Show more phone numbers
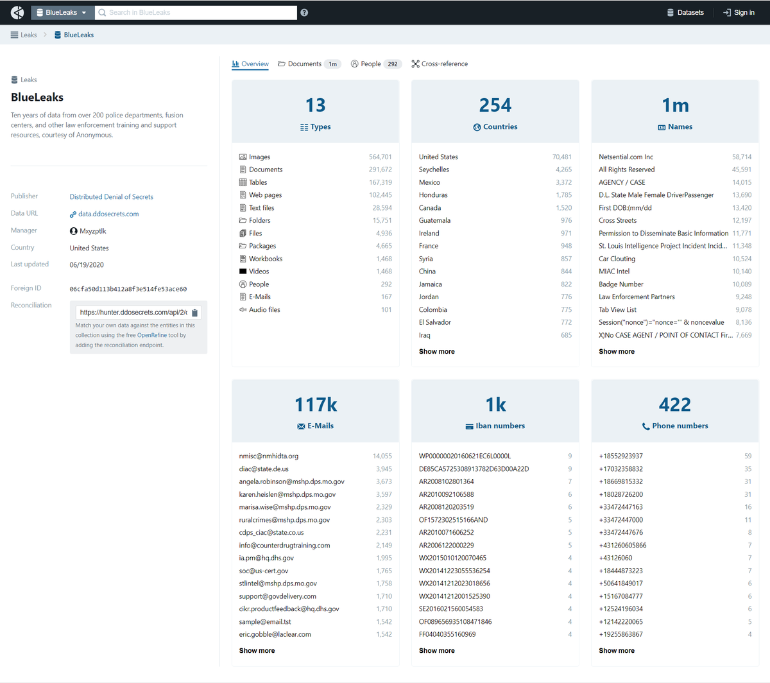Image resolution: width=770 pixels, height=683 pixels. pyautogui.click(x=617, y=650)
